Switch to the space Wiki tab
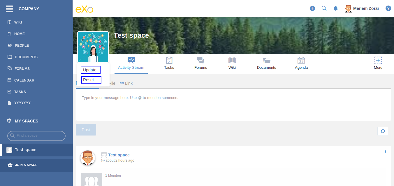The image size is (394, 186). [232, 64]
